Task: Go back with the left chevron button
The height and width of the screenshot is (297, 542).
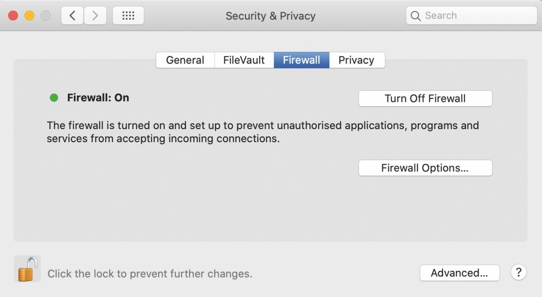Action: click(72, 16)
